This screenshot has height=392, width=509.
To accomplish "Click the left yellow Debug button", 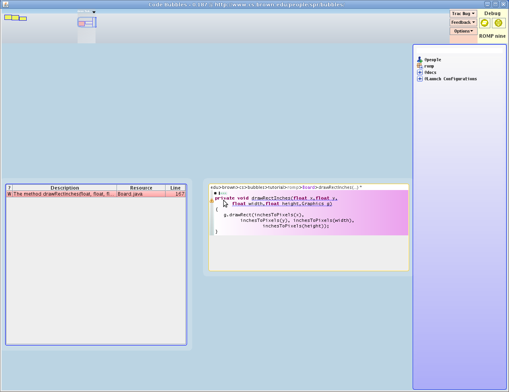I will pyautogui.click(x=484, y=23).
